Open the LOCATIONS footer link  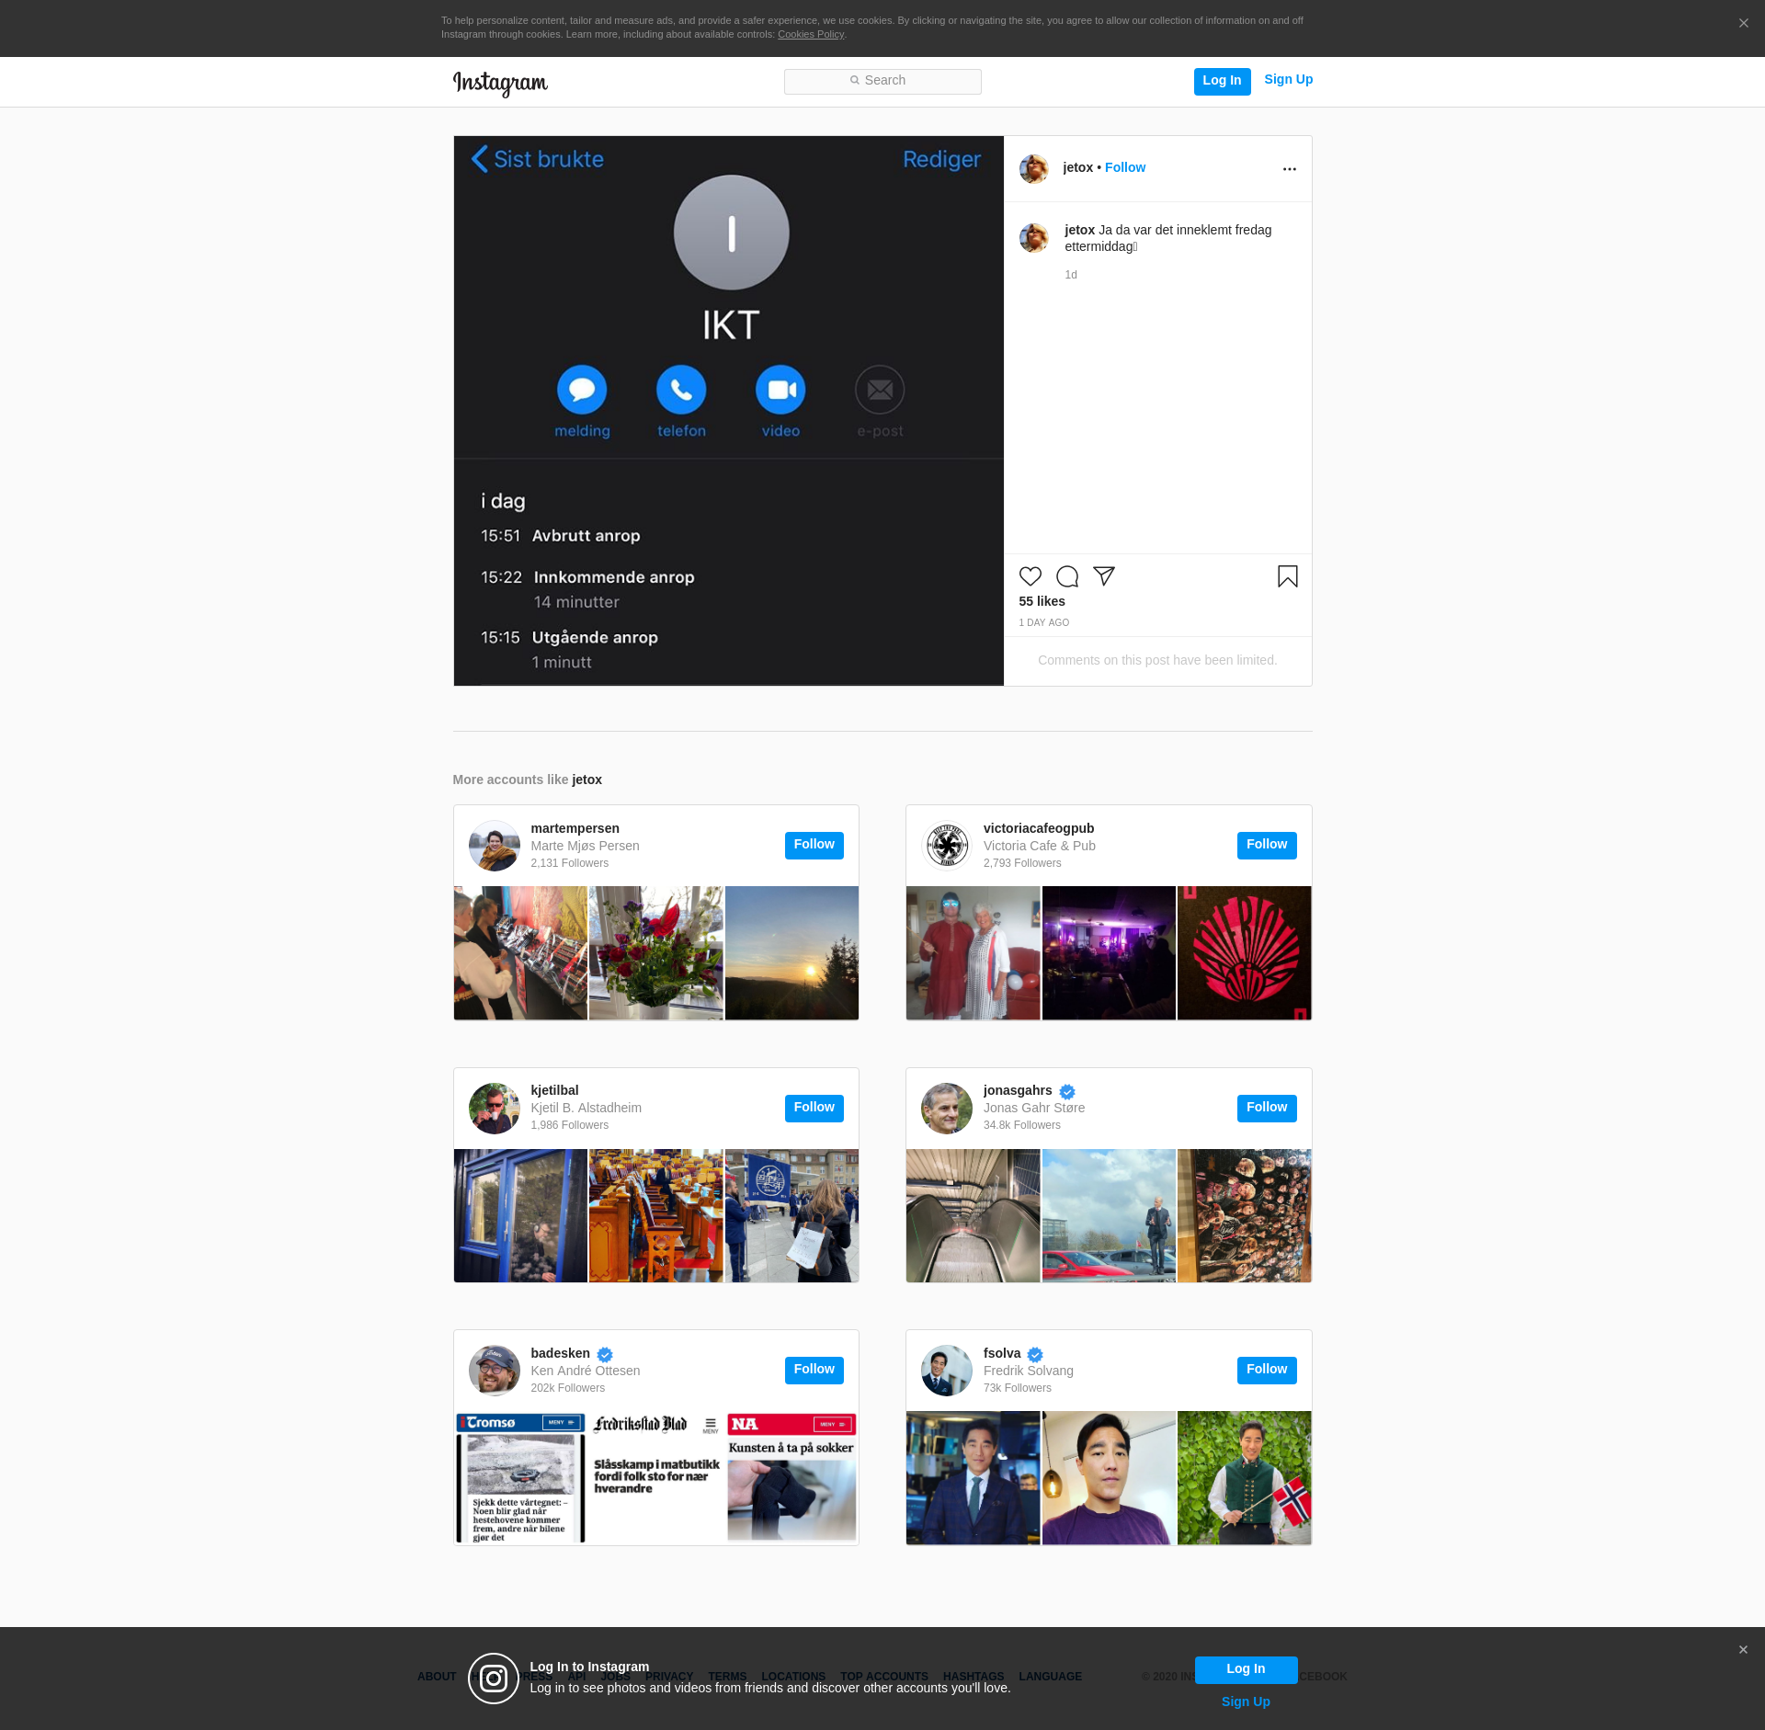pyautogui.click(x=793, y=1677)
